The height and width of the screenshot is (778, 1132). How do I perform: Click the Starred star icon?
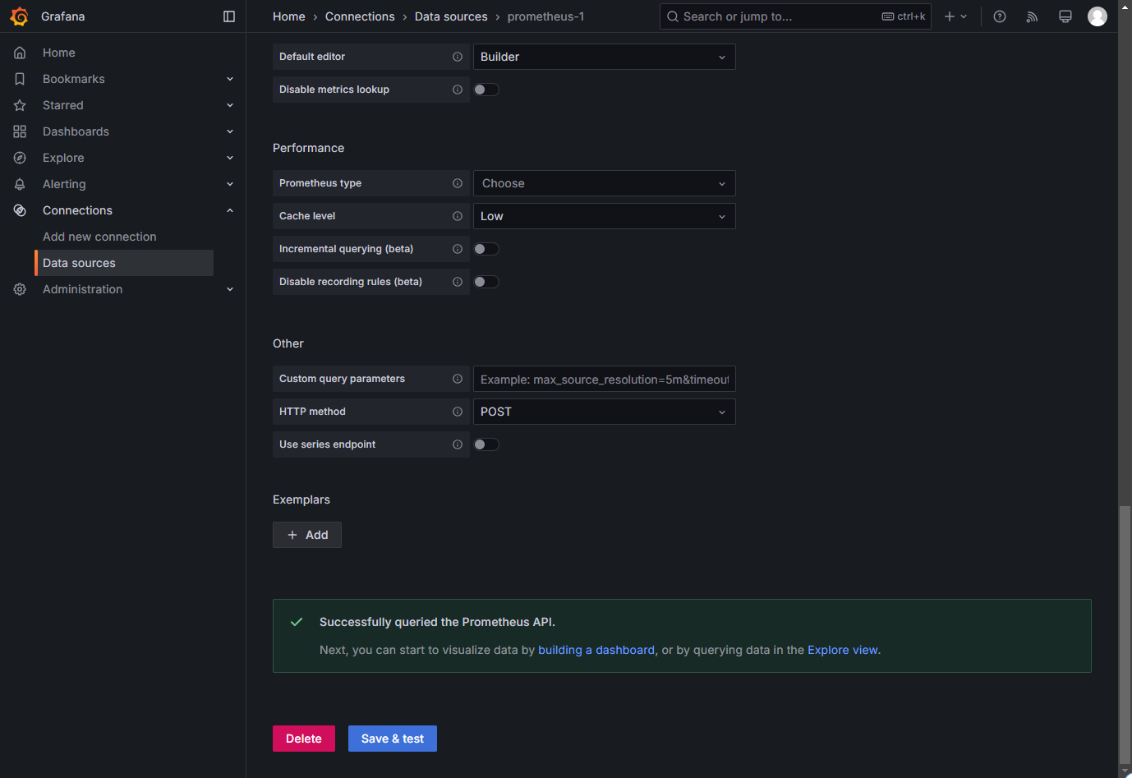pos(20,105)
